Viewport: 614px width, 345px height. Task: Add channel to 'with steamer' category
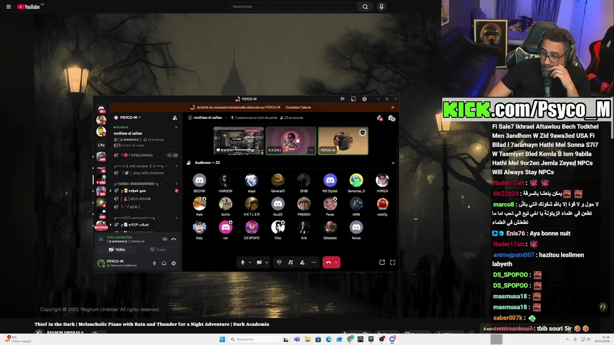(x=176, y=166)
